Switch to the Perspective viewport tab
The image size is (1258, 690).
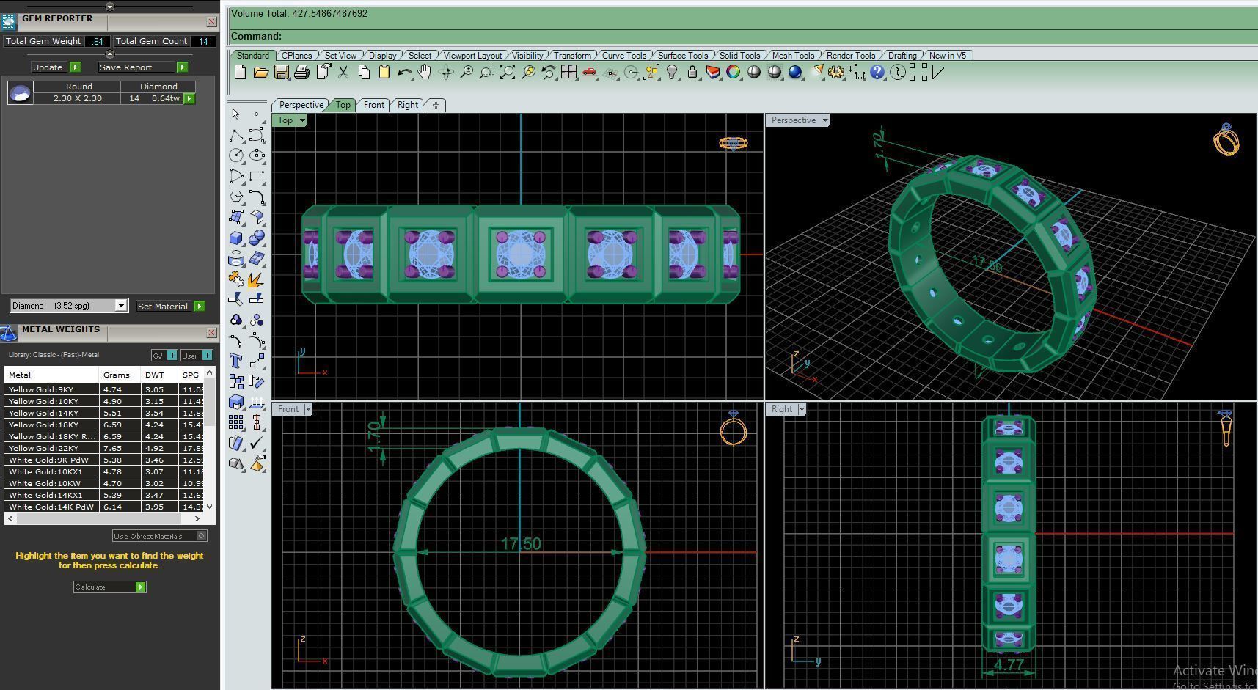coord(301,105)
